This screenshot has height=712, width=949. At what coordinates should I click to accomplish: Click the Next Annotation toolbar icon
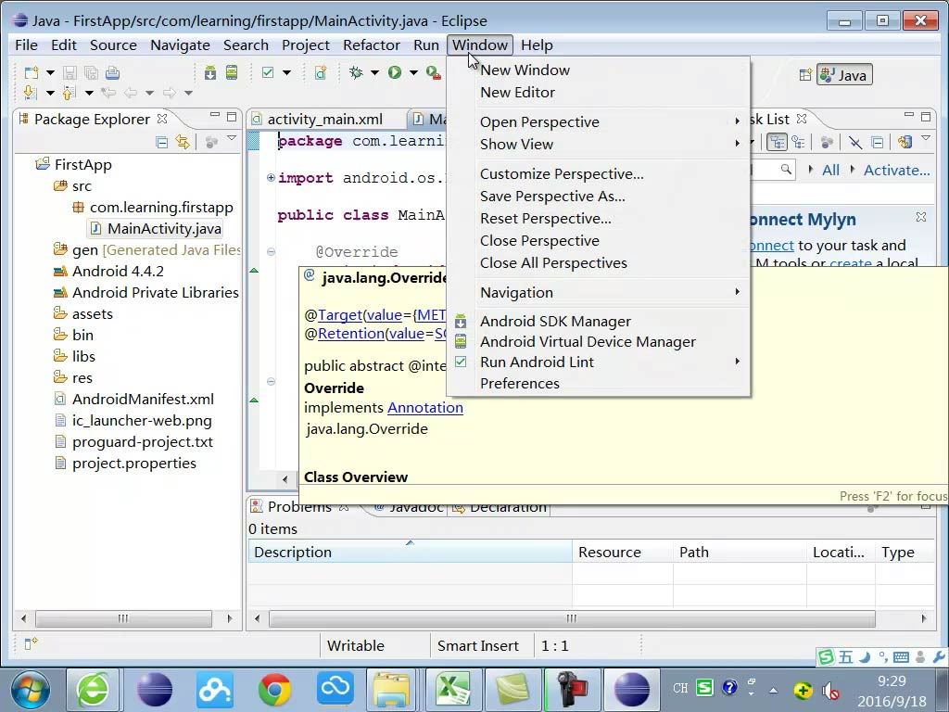click(x=30, y=93)
